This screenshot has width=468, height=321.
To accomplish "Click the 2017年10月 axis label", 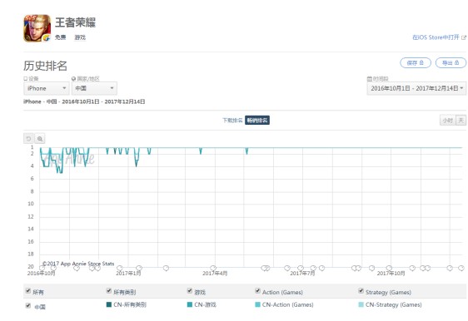I will (391, 274).
